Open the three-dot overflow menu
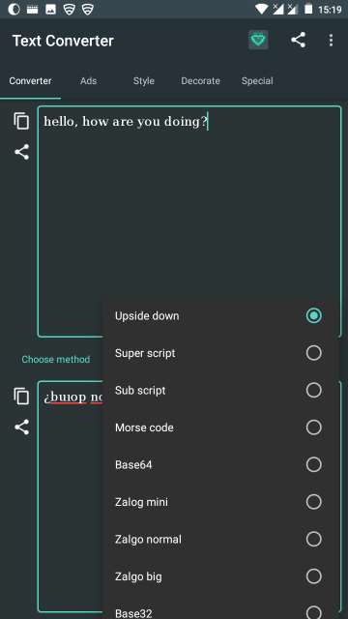The image size is (348, 619). pyautogui.click(x=331, y=40)
